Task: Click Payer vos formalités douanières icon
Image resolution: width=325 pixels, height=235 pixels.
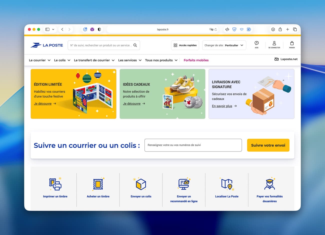Action: [269, 184]
